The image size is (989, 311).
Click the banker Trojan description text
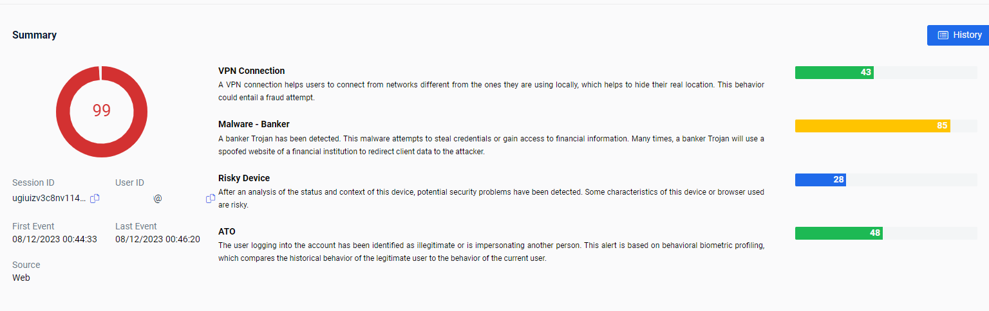tap(491, 145)
